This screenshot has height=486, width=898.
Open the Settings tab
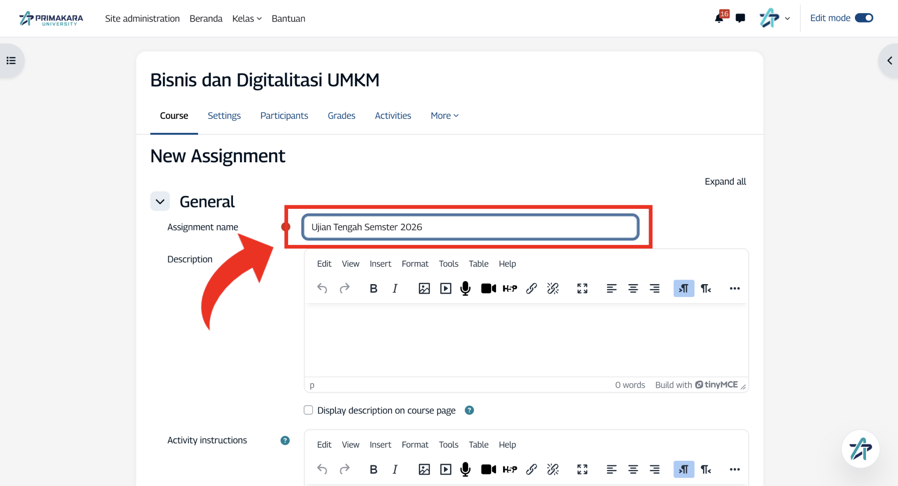click(224, 116)
